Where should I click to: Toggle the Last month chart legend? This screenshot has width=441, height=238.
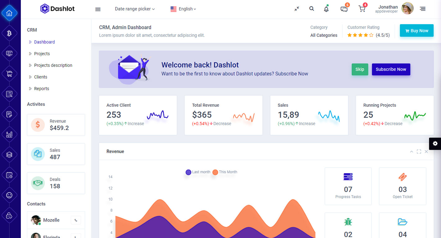[x=198, y=172]
